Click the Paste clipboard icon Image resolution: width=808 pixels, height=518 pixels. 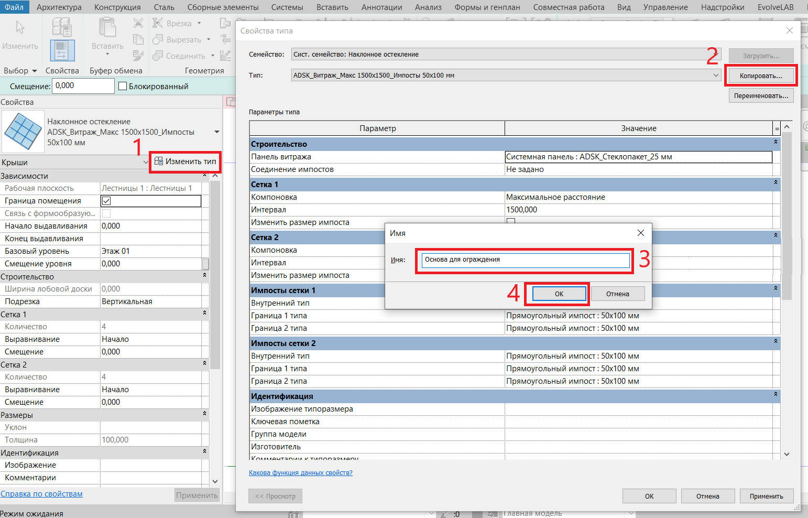[107, 29]
